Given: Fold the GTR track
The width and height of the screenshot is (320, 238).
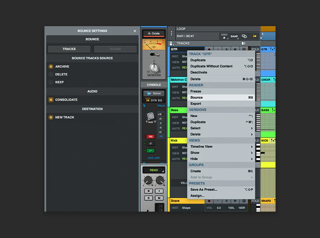Looking at the screenshot, I should [x=255, y=49].
